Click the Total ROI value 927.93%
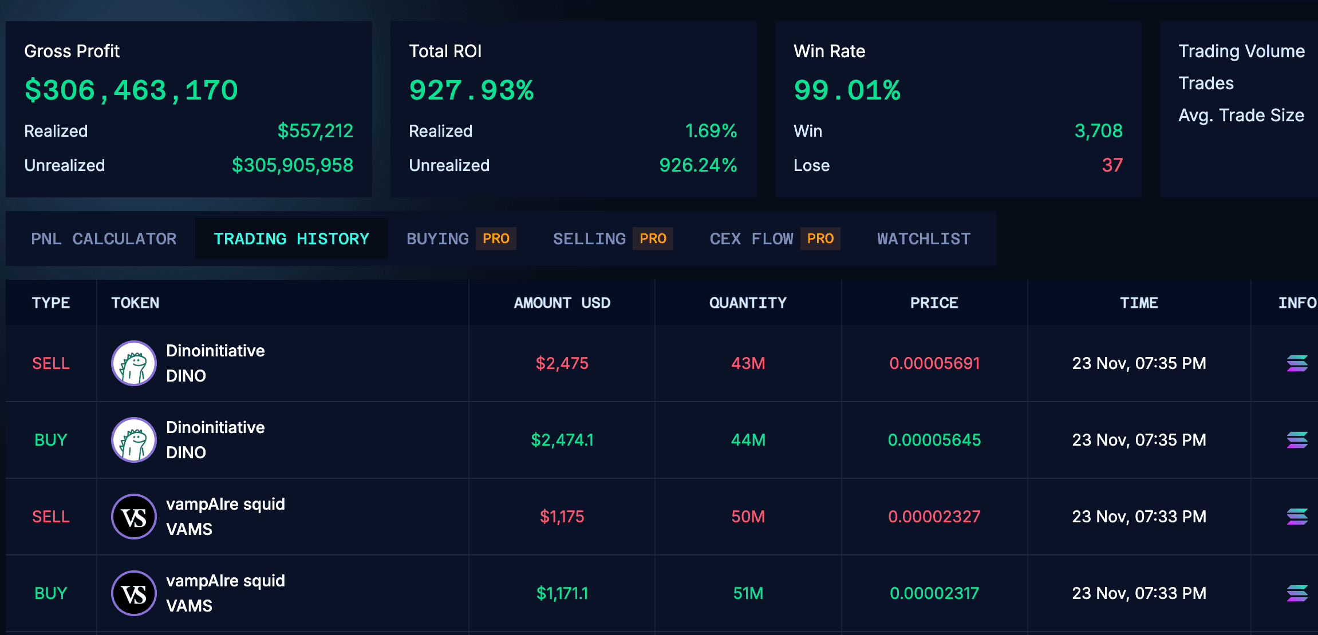1318x635 pixels. (x=471, y=90)
